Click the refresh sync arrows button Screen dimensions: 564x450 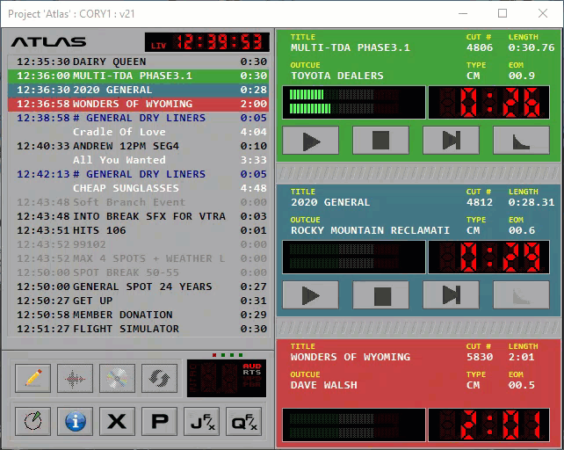click(x=159, y=378)
